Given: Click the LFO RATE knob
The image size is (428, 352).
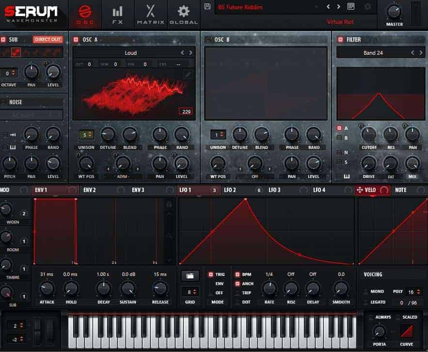Looking at the screenshot, I should click(x=269, y=289).
